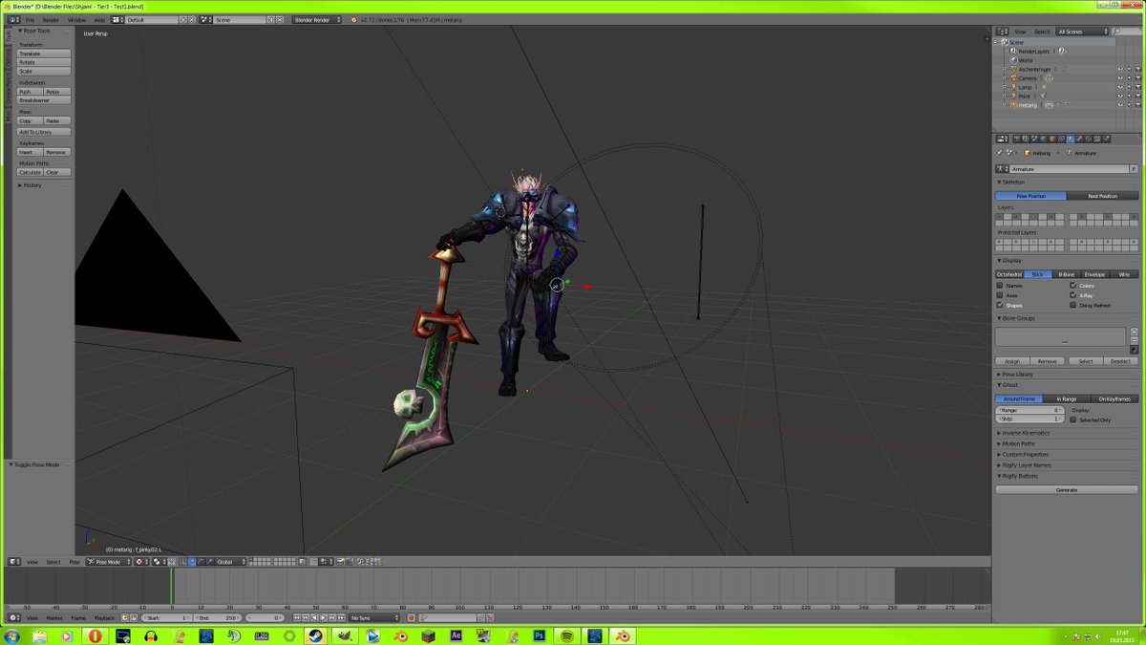Click the record auto-keyframe button
1146x645 pixels.
(411, 618)
